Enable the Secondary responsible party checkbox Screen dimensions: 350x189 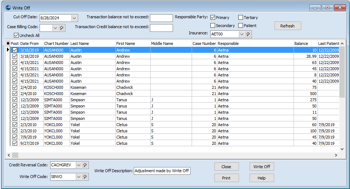[213, 25]
